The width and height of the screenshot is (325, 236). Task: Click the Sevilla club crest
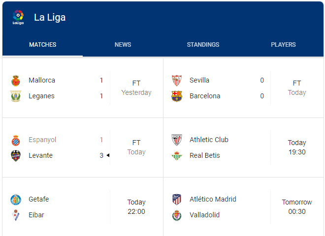point(176,81)
